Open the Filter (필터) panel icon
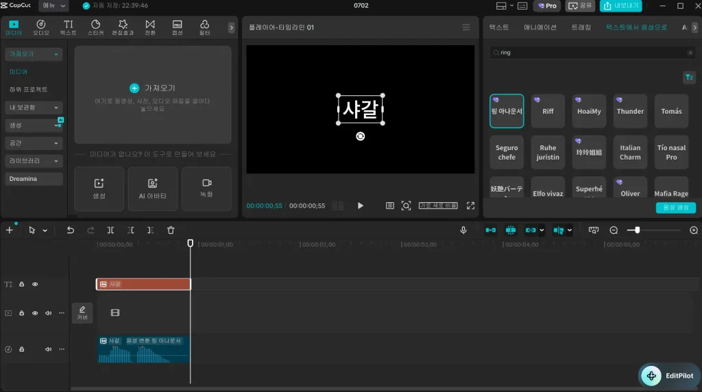702x392 pixels. coord(204,27)
